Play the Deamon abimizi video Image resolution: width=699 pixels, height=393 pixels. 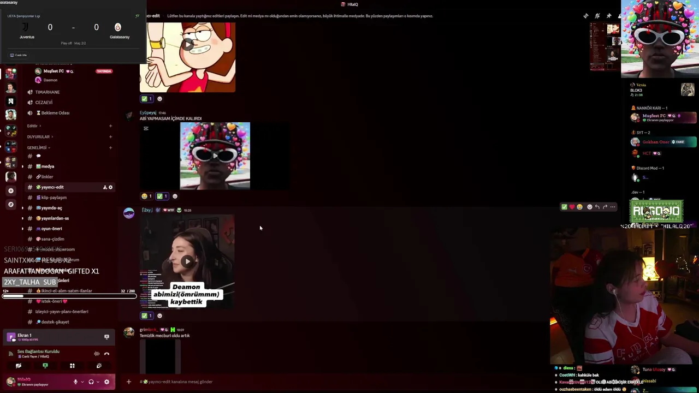(x=187, y=261)
